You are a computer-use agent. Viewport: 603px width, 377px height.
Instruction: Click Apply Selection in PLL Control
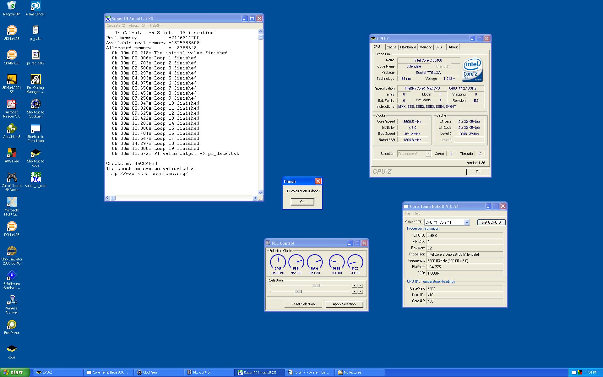click(x=344, y=304)
